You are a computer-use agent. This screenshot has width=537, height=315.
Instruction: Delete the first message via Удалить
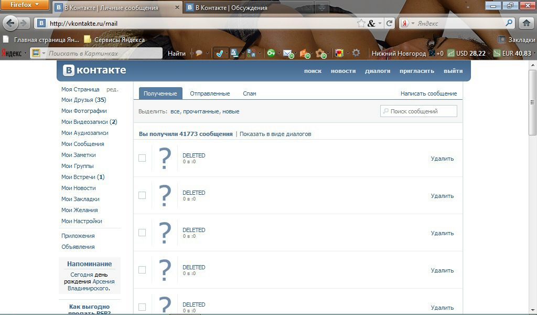(x=442, y=159)
